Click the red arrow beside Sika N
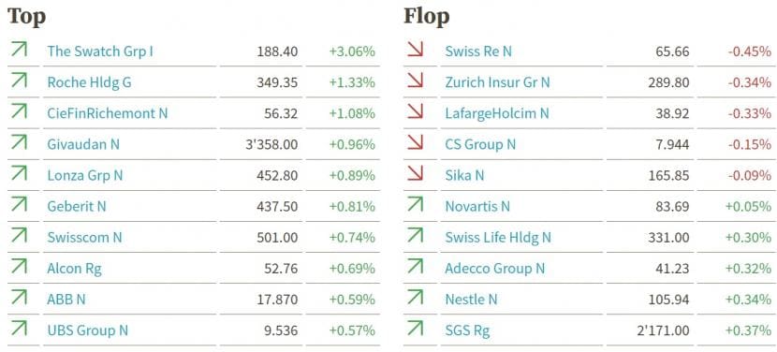This screenshot has height=352, width=777. coord(416,173)
